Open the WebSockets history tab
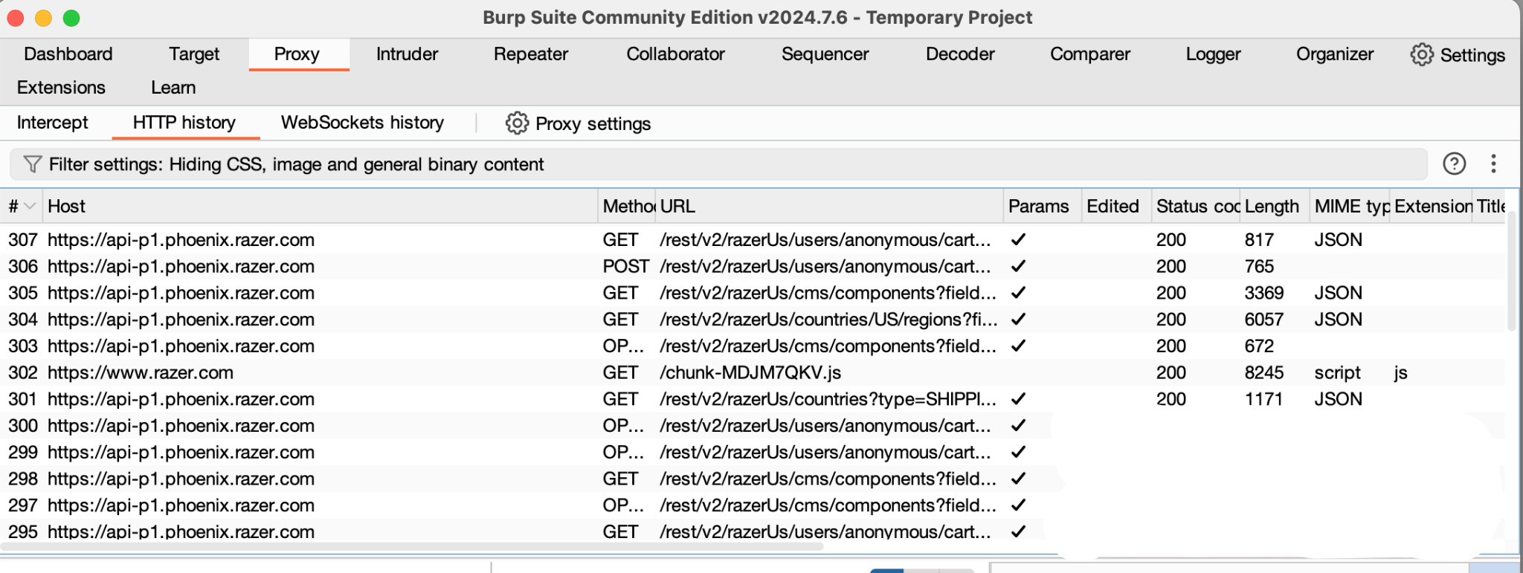Screen dimensions: 1523x573 click(x=362, y=123)
